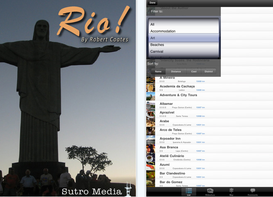Tap the Academia da Cachaça thumbnail
Screen dimensions: 273x197
pos(151,88)
